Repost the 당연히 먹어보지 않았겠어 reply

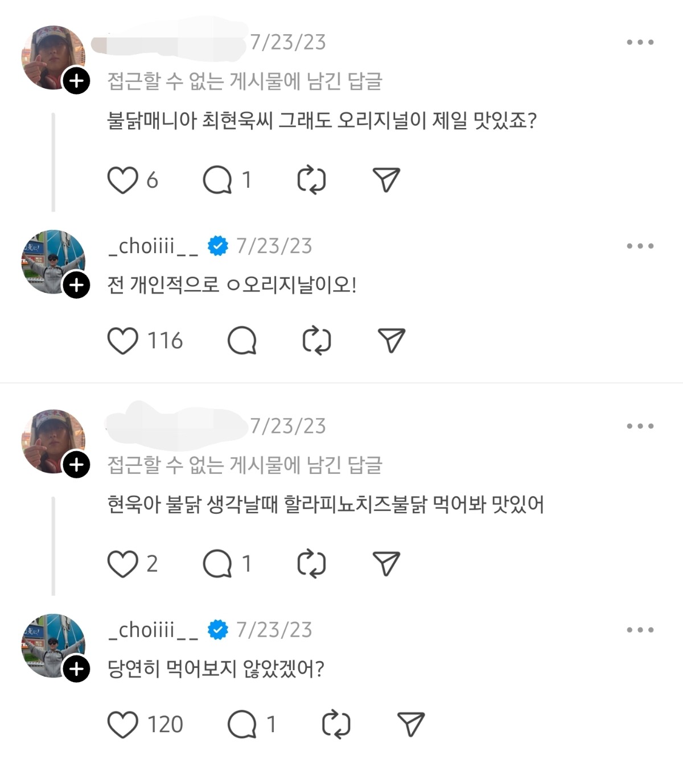point(336,725)
